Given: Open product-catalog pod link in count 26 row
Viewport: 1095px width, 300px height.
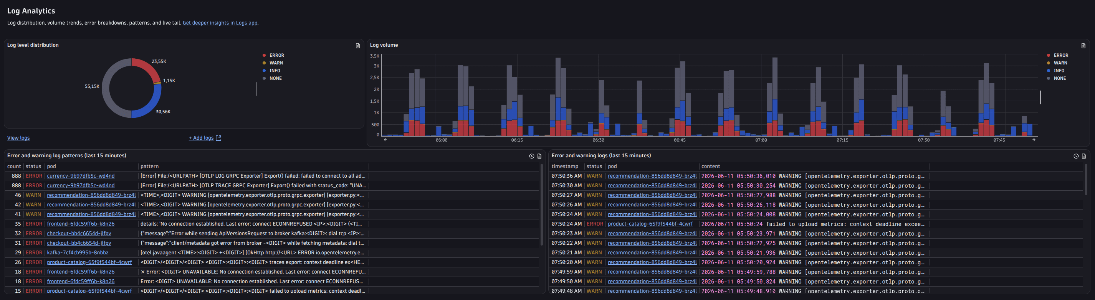Looking at the screenshot, I should pyautogui.click(x=89, y=262).
